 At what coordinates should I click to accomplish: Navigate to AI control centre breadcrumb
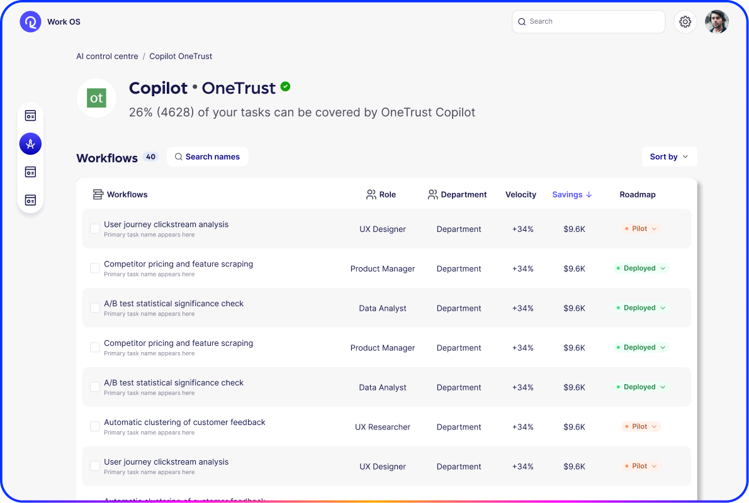(x=107, y=56)
